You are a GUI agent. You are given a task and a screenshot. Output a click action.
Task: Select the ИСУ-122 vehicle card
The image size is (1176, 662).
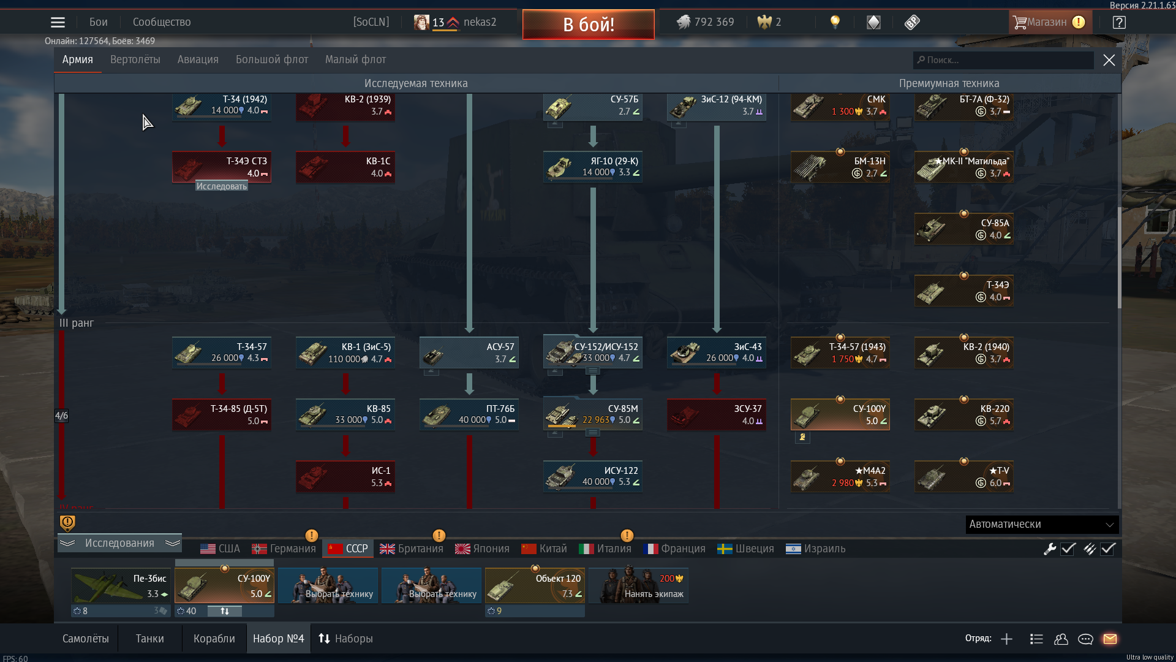point(593,477)
